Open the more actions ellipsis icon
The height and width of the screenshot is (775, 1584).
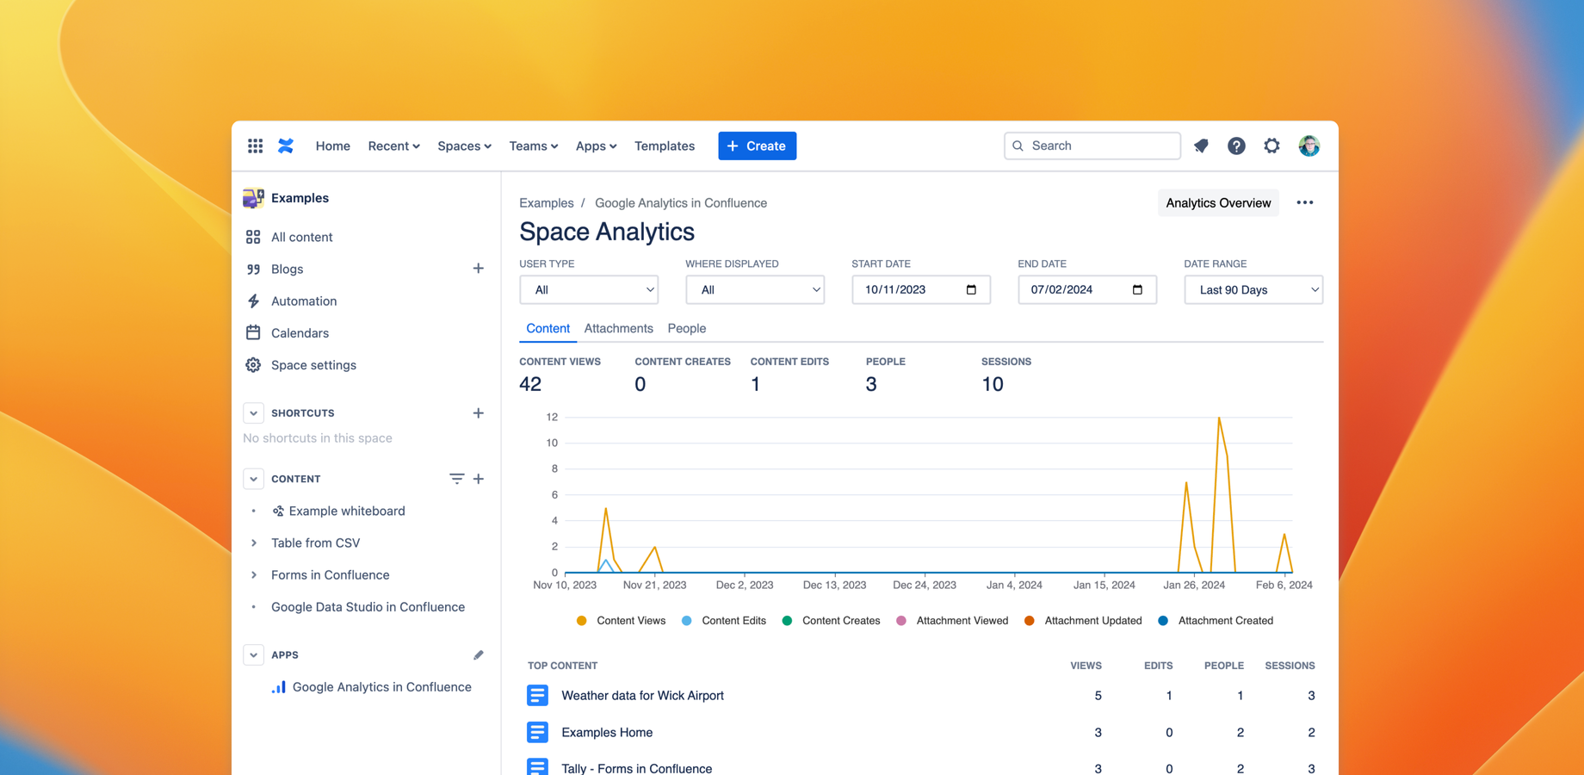click(1305, 203)
